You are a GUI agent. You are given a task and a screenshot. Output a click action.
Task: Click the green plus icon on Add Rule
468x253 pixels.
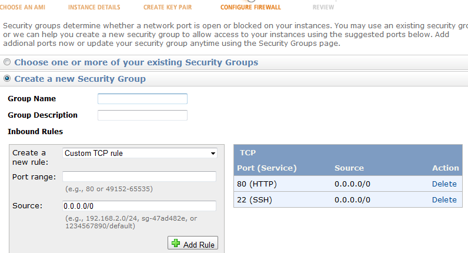175,244
